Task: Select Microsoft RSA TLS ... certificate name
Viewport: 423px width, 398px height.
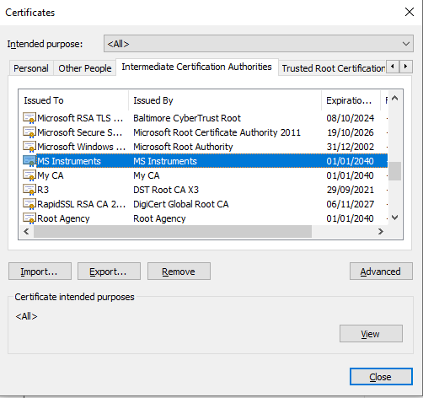Action: (80, 118)
